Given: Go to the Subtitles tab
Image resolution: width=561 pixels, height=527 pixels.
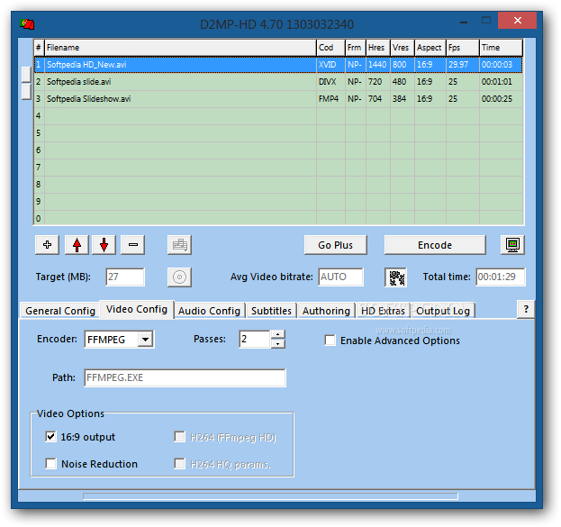Looking at the screenshot, I should (x=272, y=311).
